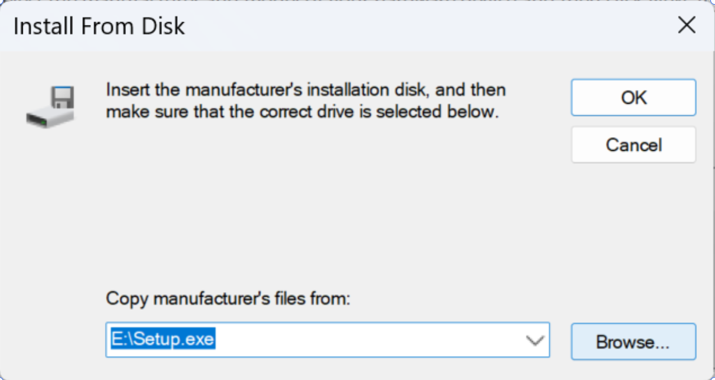Click empty space in path field after Setup.exe
715x380 pixels.
point(362,340)
